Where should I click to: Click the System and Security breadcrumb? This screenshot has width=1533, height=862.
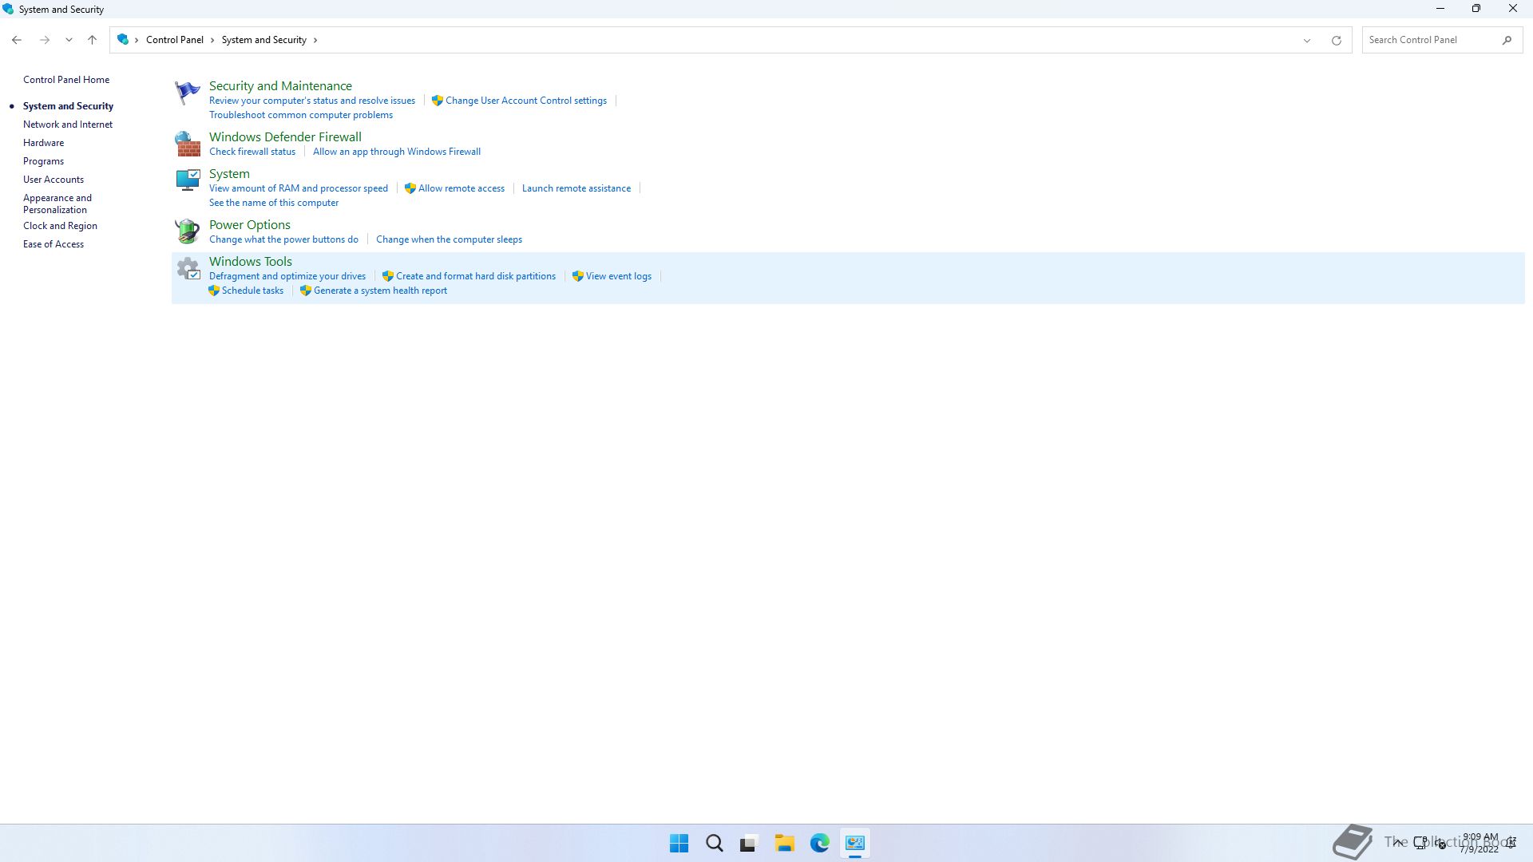coord(263,40)
